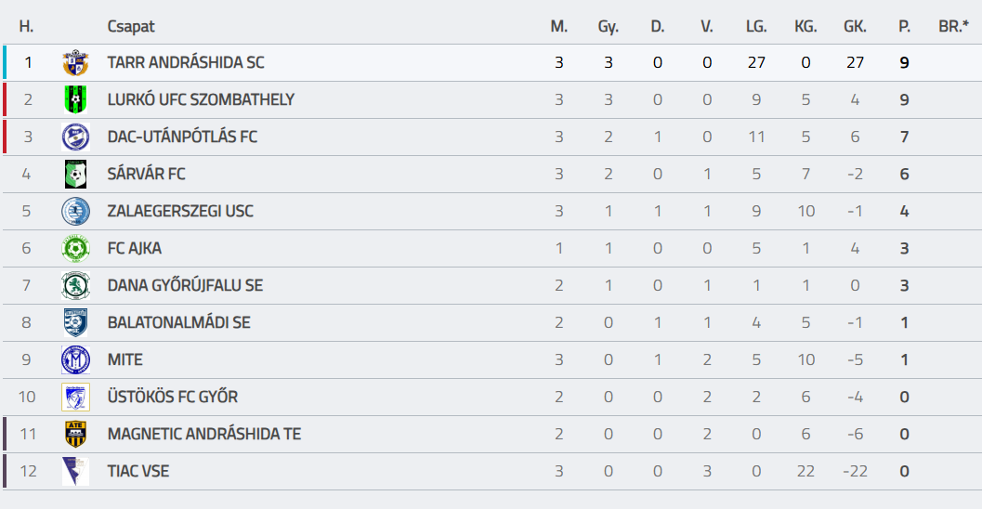Open the DAC-Utánpótlás FC team logo

(76, 137)
